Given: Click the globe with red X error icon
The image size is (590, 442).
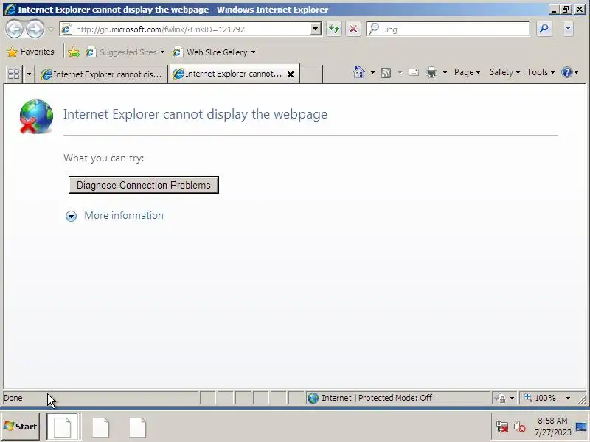Looking at the screenshot, I should [x=36, y=116].
